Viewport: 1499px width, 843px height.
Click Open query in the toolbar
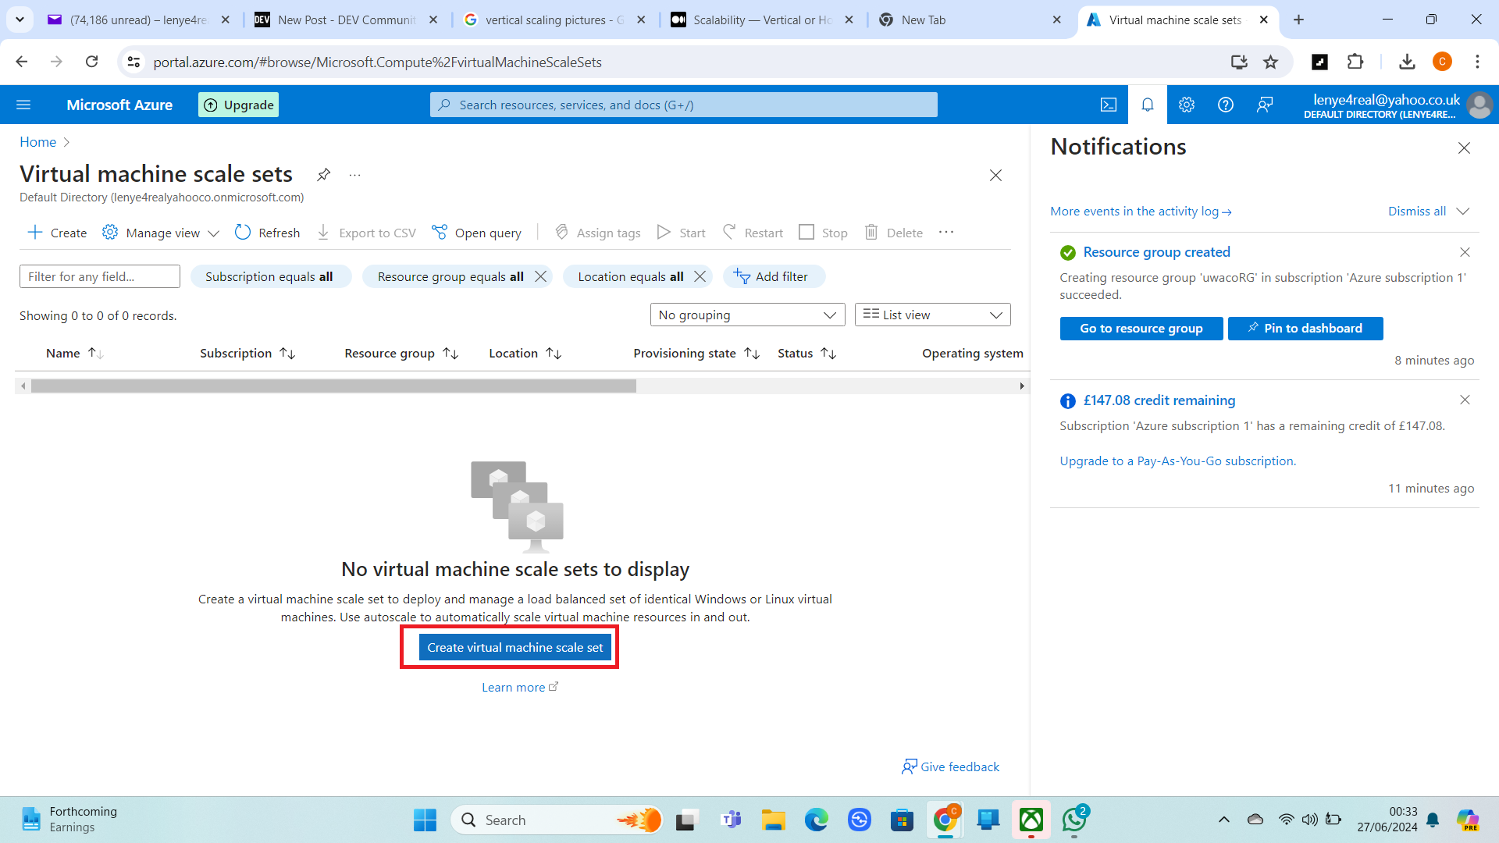click(x=476, y=233)
